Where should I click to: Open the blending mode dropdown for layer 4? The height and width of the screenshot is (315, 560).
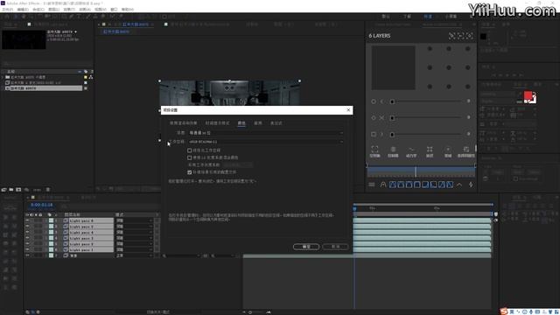134,238
